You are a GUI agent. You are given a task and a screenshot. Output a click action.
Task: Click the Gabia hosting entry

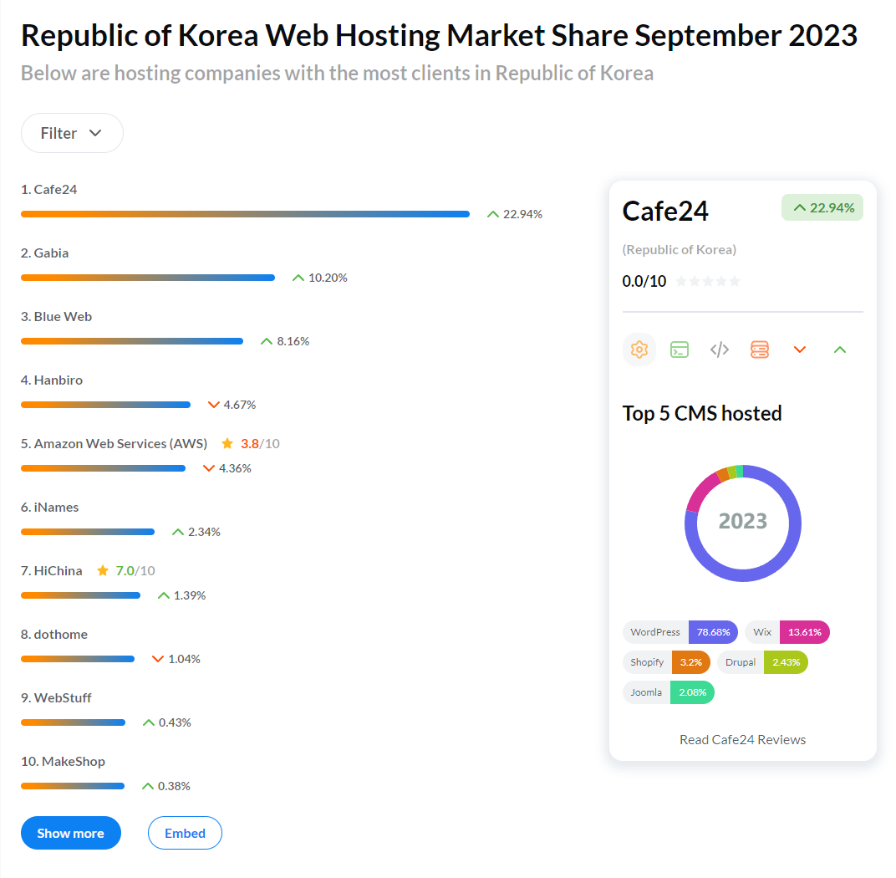pos(51,253)
